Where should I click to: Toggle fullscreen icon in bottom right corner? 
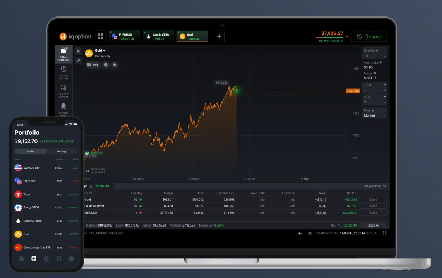point(384,233)
